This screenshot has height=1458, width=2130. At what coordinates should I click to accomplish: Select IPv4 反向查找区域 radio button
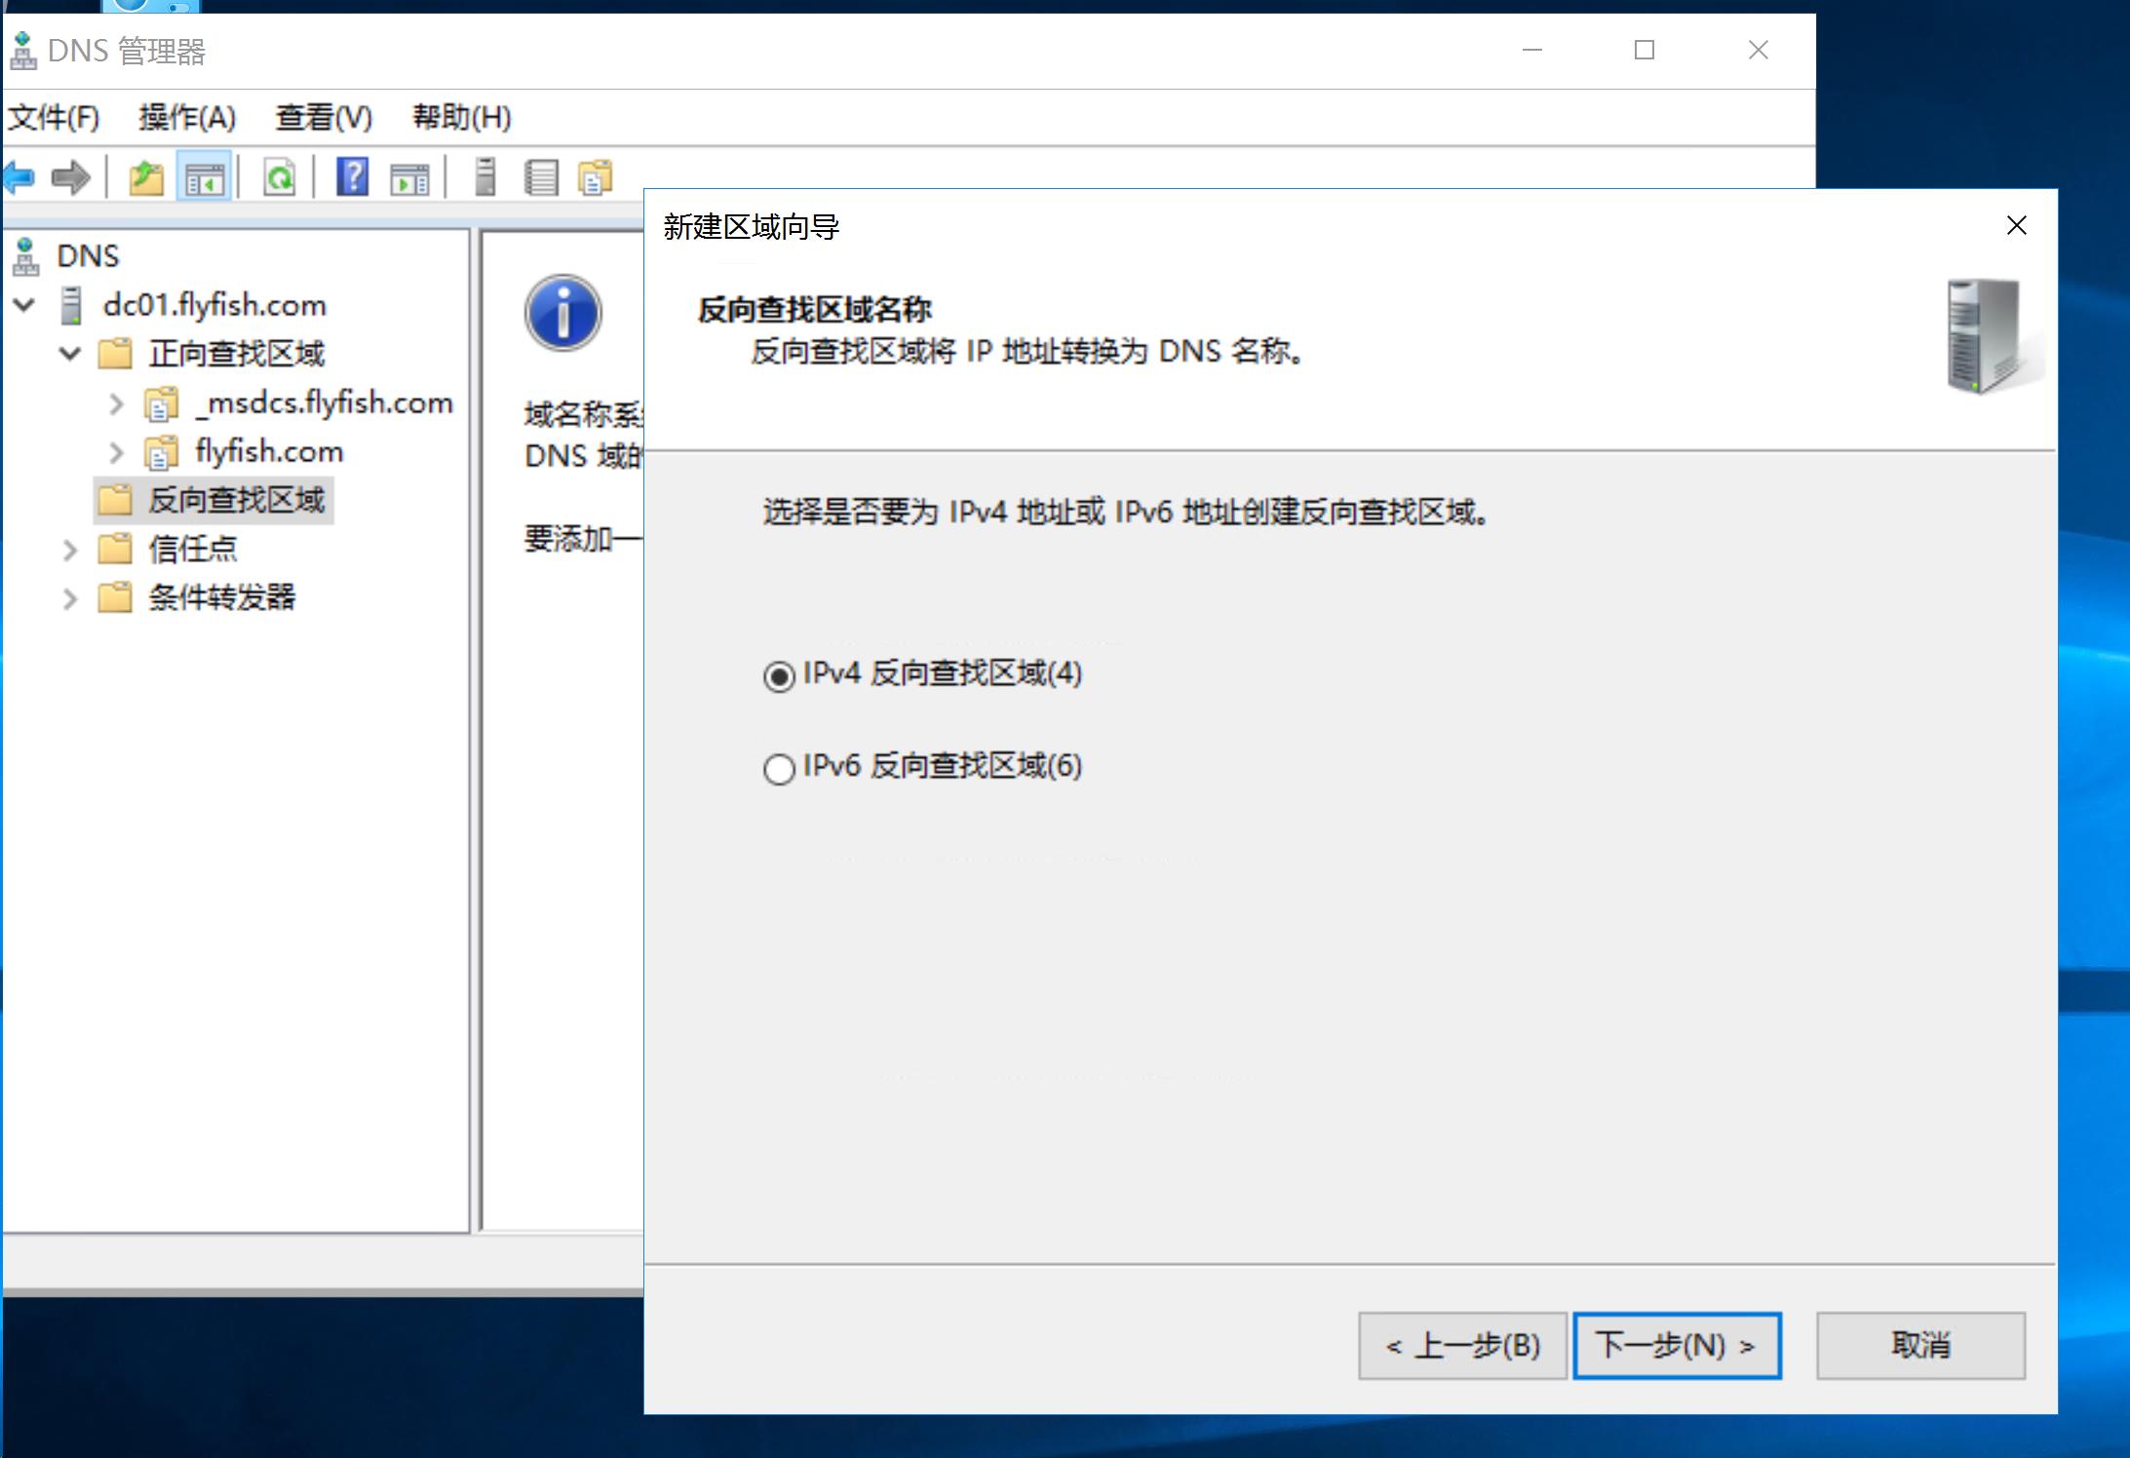pyautogui.click(x=779, y=675)
